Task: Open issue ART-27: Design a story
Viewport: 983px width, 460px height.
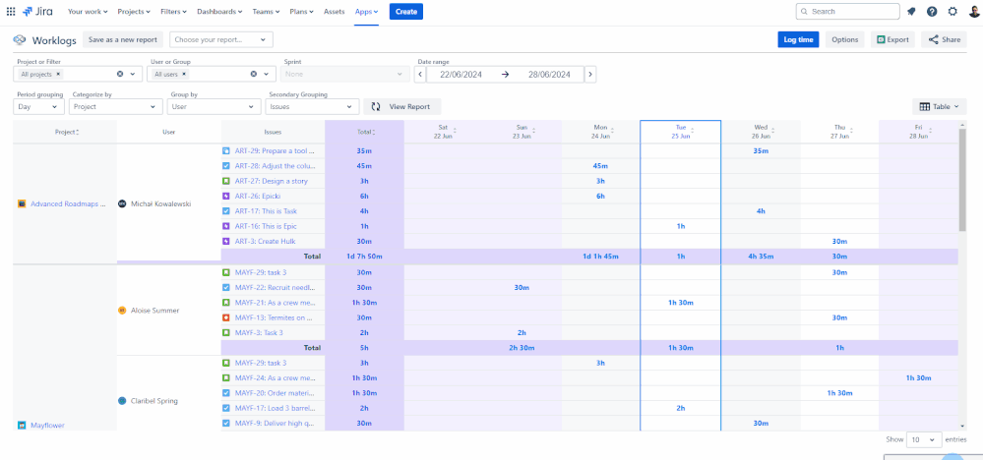Action: 272,181
